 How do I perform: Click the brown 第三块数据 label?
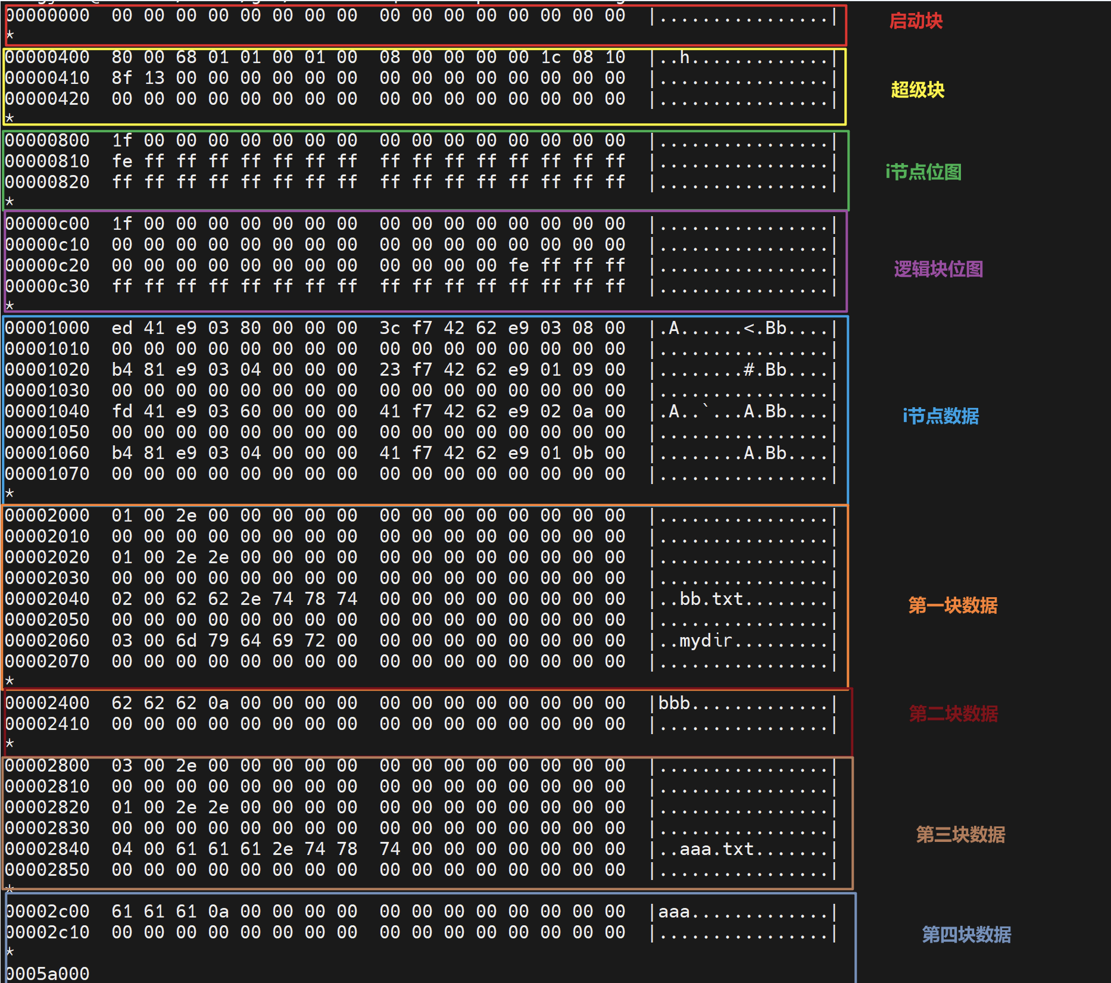click(960, 835)
